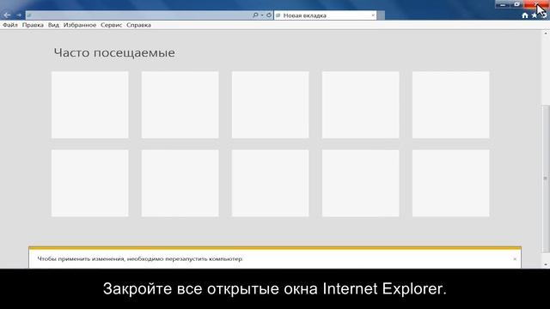Open Favorites with the star icon

534,15
